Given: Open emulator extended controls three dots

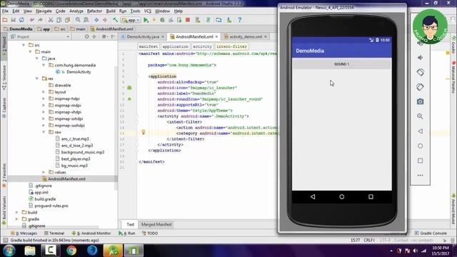Looking at the screenshot, I should point(420,176).
